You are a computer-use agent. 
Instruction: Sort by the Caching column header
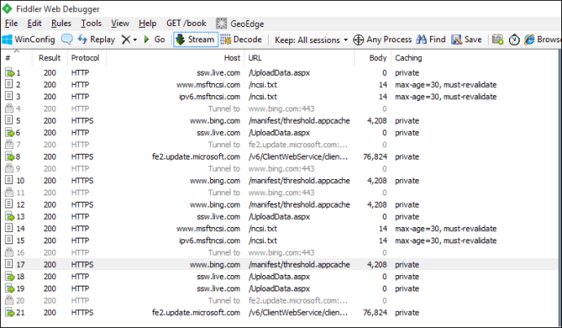409,58
